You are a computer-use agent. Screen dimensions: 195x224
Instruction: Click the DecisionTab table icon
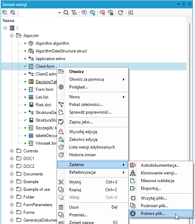tap(31, 82)
